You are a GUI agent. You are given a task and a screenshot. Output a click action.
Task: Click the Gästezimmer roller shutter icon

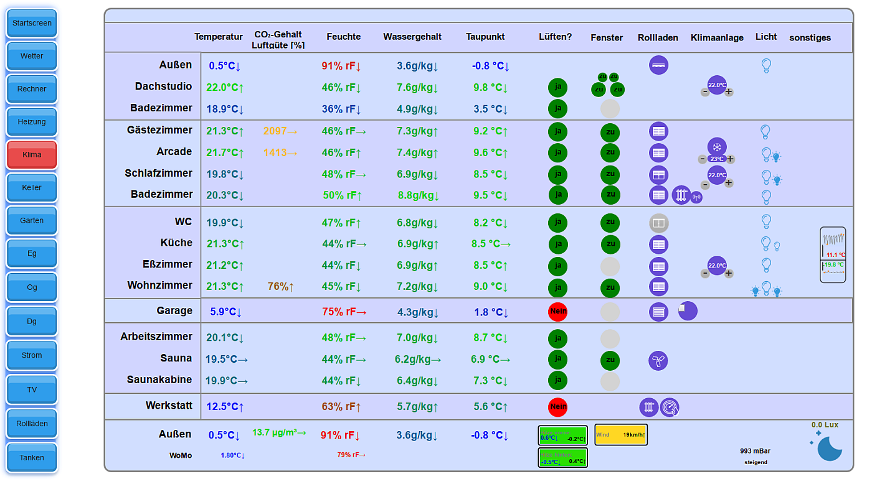(658, 131)
